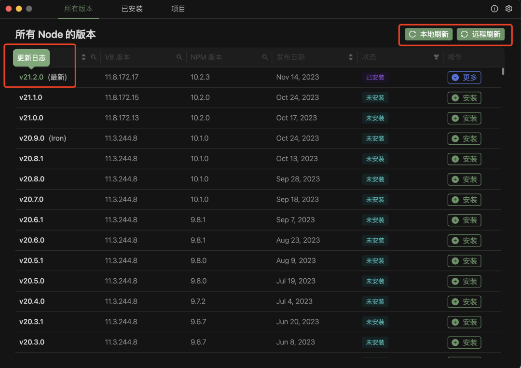Open the v21.2.0 version changelog link
The height and width of the screenshot is (368, 521).
pos(31,77)
